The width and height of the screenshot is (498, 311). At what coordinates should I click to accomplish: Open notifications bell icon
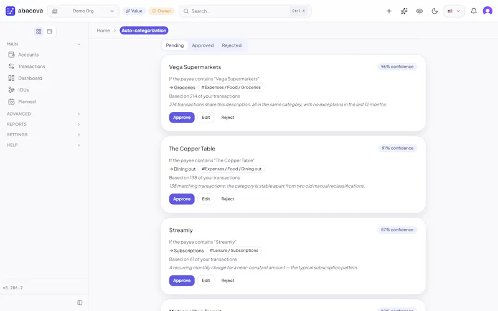[x=474, y=11]
